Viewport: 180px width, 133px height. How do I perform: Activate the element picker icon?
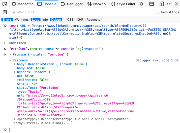pyautogui.click(x=5, y=4)
